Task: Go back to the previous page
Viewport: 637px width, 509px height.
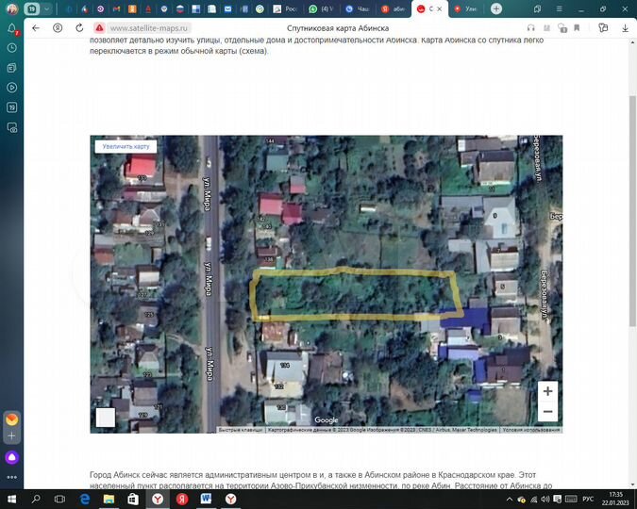Action: pyautogui.click(x=36, y=28)
